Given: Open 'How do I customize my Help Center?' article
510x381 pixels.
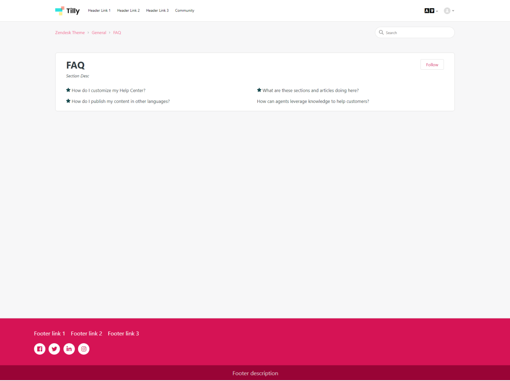Looking at the screenshot, I should point(108,91).
